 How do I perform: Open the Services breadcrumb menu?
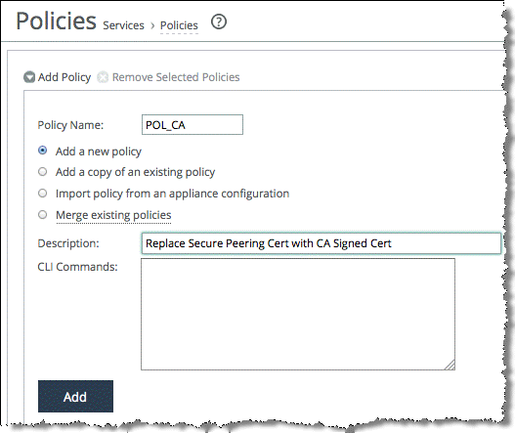(123, 25)
